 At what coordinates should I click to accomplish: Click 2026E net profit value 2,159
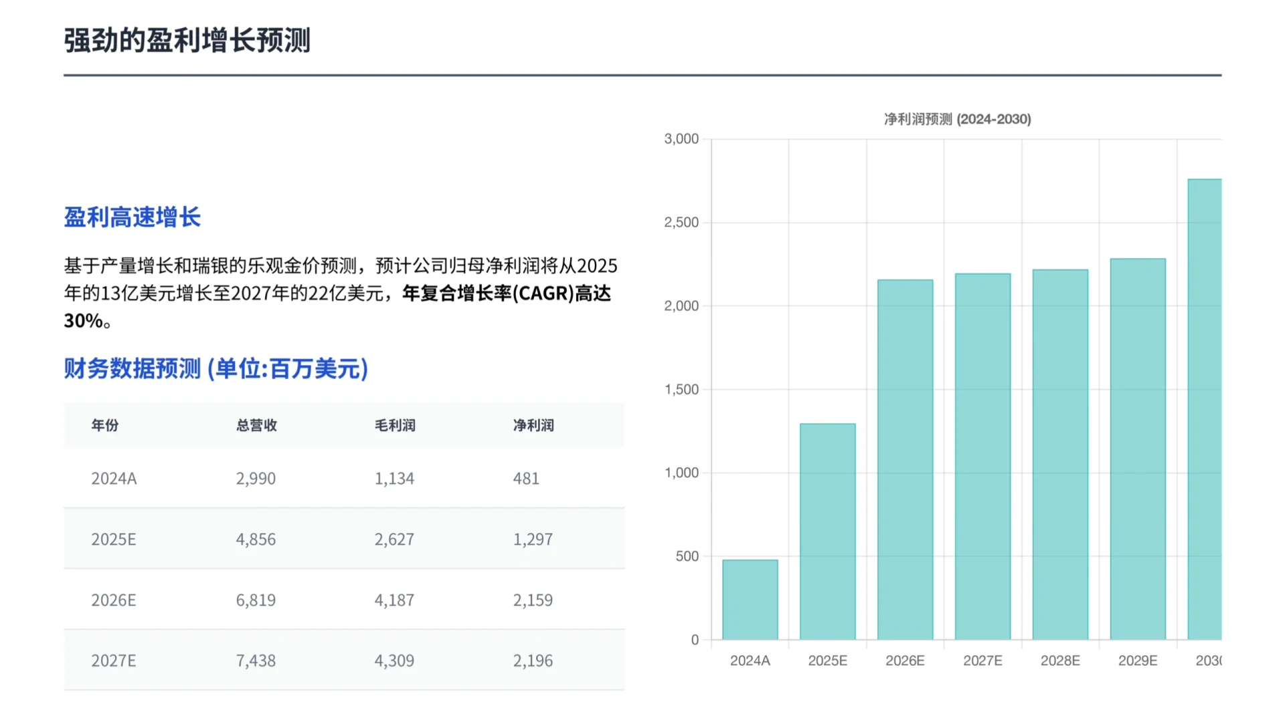pos(533,600)
